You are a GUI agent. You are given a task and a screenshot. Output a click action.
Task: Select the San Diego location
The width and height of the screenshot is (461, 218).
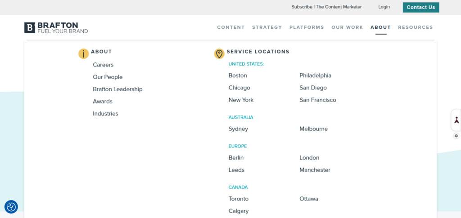[x=313, y=88]
